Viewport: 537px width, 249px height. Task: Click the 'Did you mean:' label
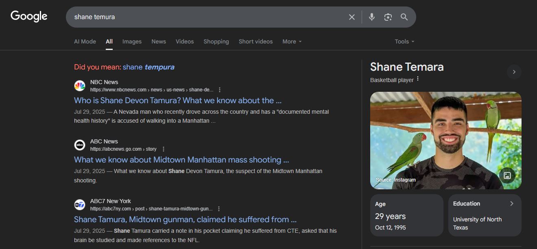click(98, 67)
